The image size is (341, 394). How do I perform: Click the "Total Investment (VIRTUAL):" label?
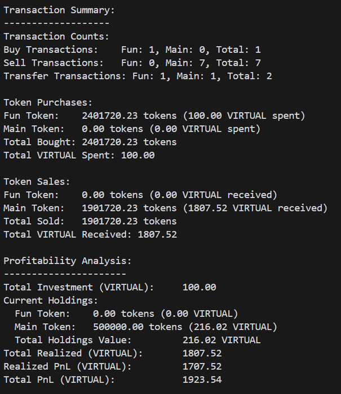(x=79, y=287)
